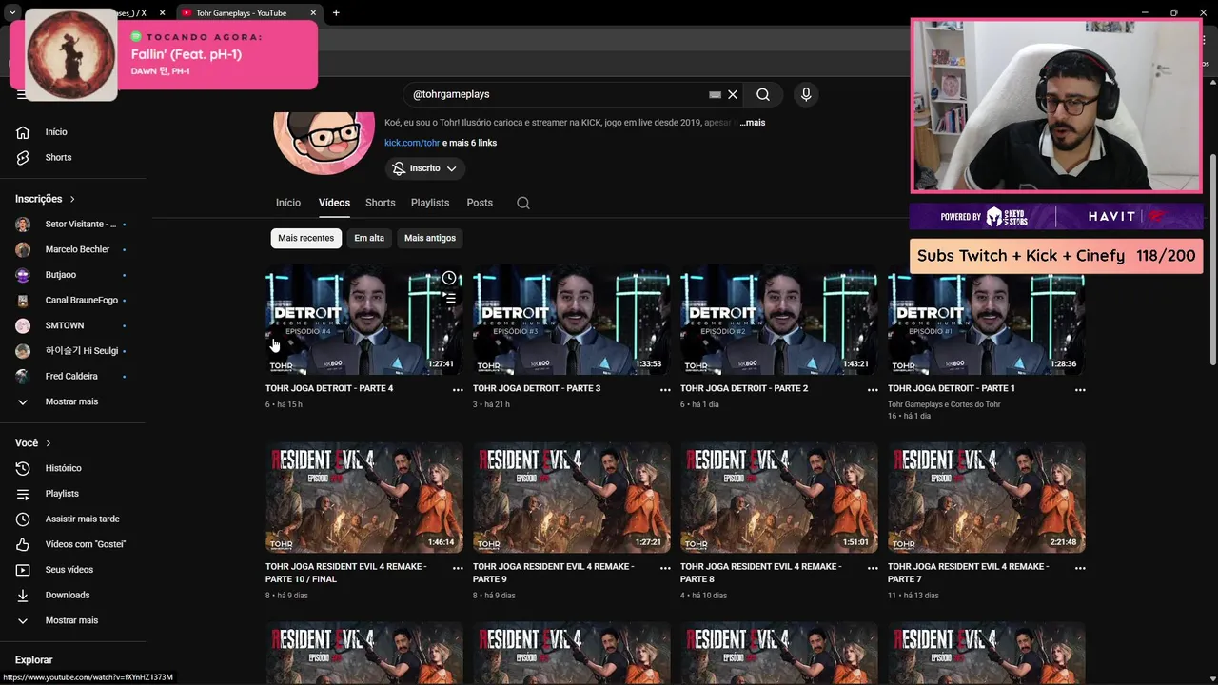Switch to the channel Playlists tab

[x=430, y=203]
